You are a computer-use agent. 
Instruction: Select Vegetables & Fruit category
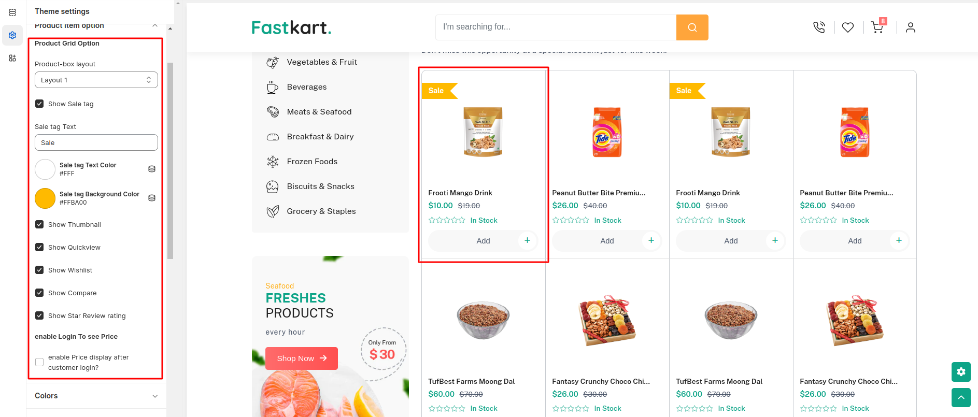[x=321, y=62]
